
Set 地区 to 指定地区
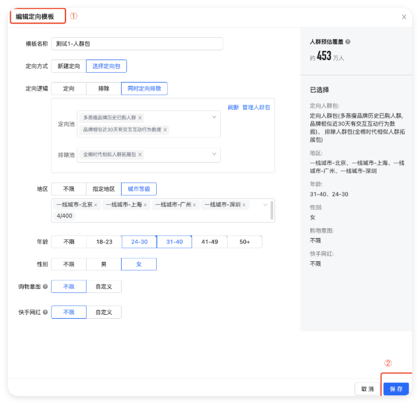[x=104, y=189]
